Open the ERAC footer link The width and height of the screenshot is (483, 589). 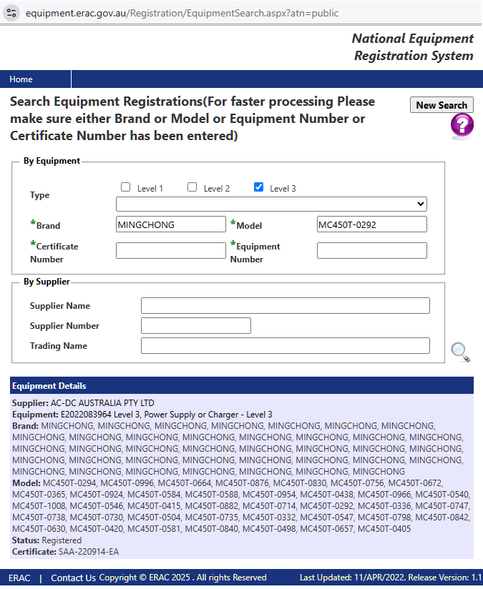point(19,578)
